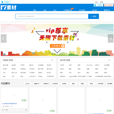Focus the search input field
Image resolution: width=114 pixels, height=114 pixels.
(52, 16)
